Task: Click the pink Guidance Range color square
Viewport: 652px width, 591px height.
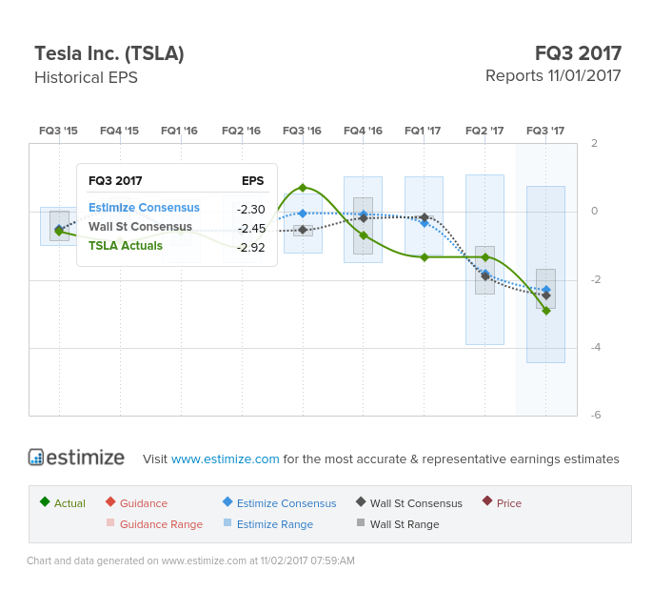Action: pos(110,523)
